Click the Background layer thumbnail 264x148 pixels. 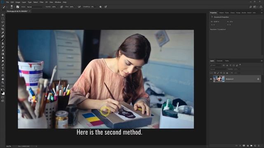coord(219,79)
